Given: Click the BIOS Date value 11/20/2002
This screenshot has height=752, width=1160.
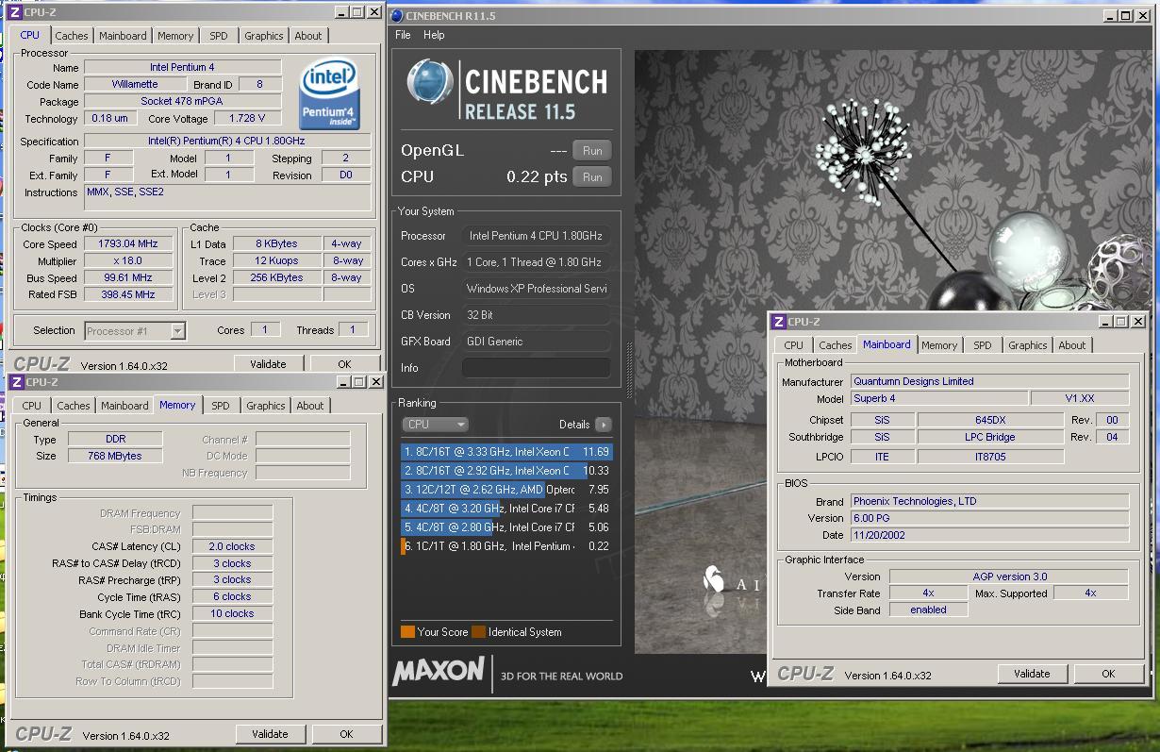Looking at the screenshot, I should (989, 536).
